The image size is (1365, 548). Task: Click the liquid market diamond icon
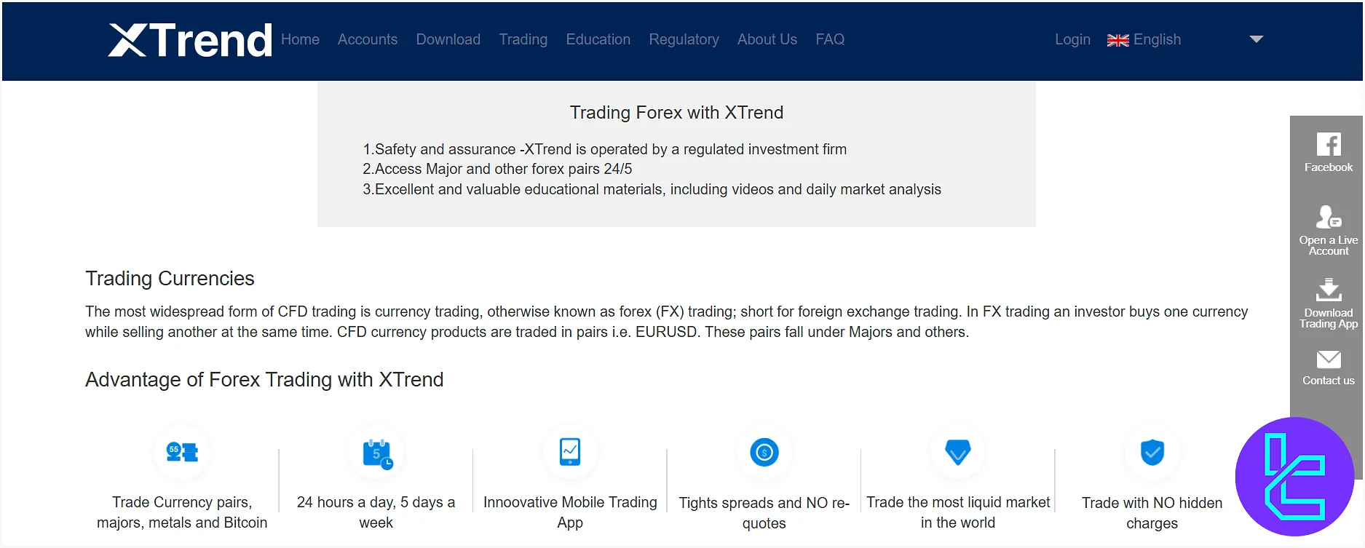click(958, 452)
